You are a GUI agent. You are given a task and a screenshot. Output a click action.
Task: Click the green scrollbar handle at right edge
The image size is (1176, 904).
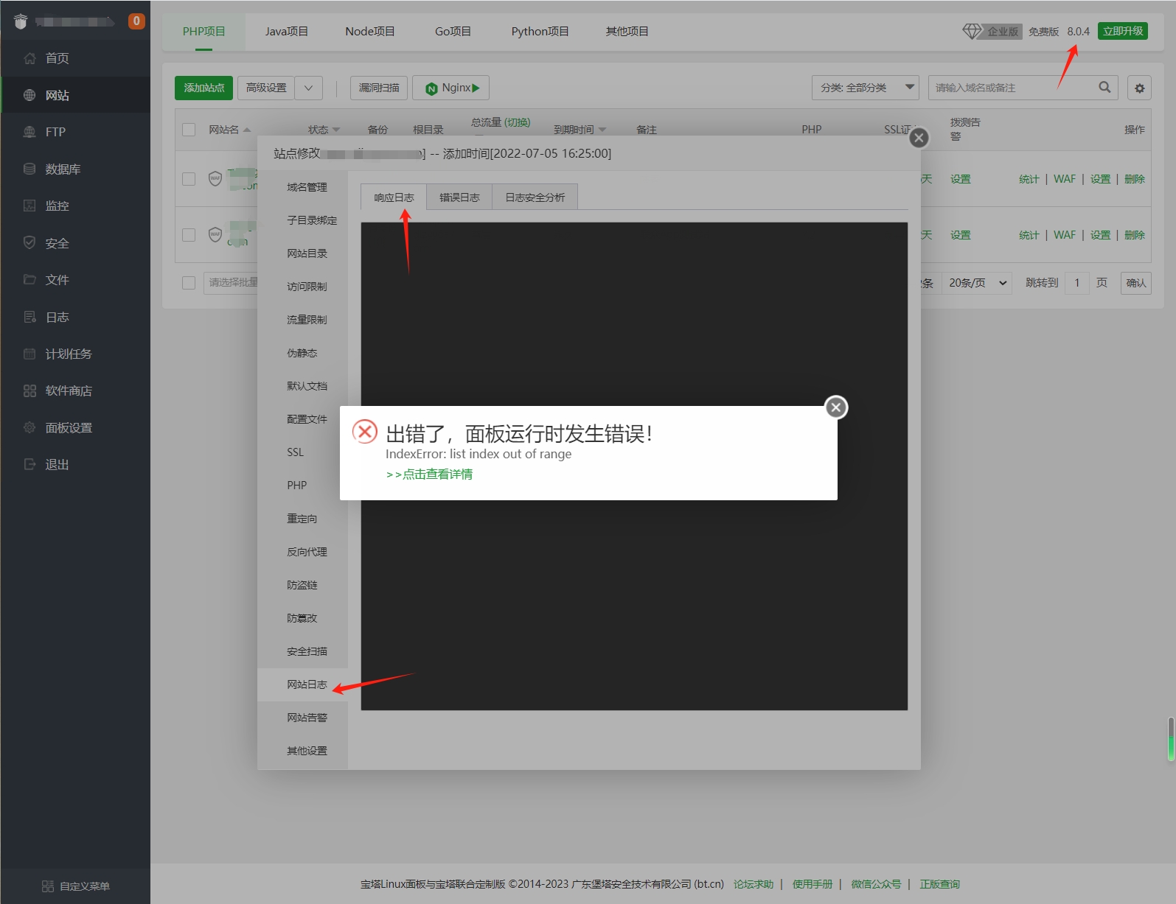(1171, 739)
